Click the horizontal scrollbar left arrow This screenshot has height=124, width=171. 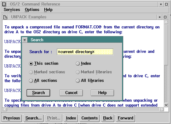(5, 109)
